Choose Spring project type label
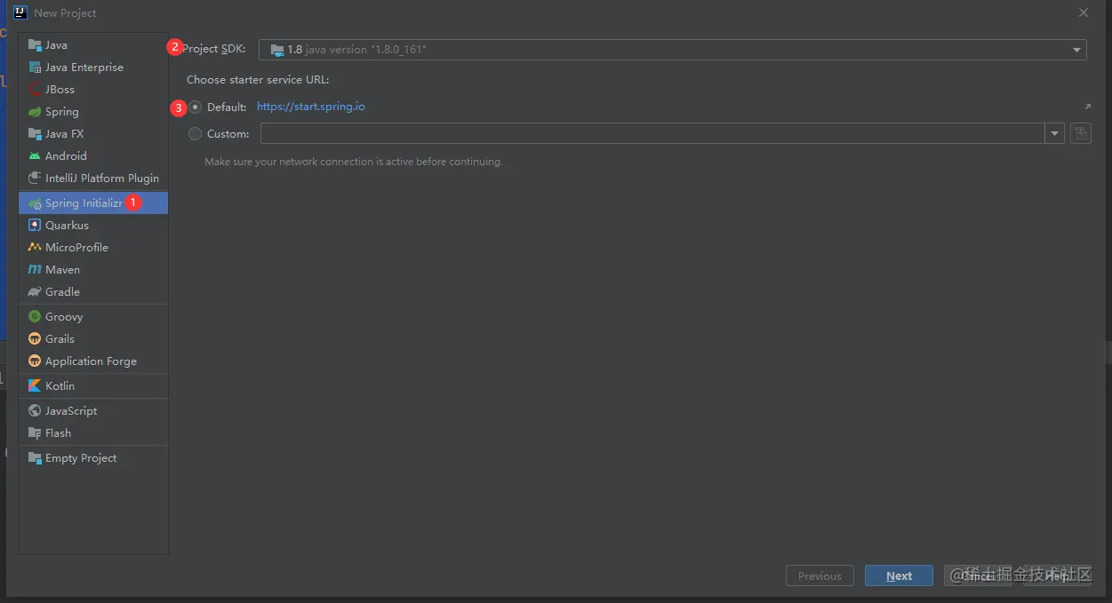The width and height of the screenshot is (1112, 603). (x=62, y=112)
